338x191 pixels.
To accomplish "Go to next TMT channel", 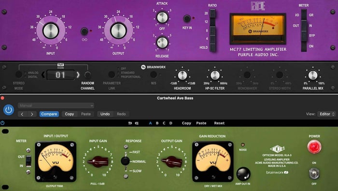I will click(x=78, y=75).
